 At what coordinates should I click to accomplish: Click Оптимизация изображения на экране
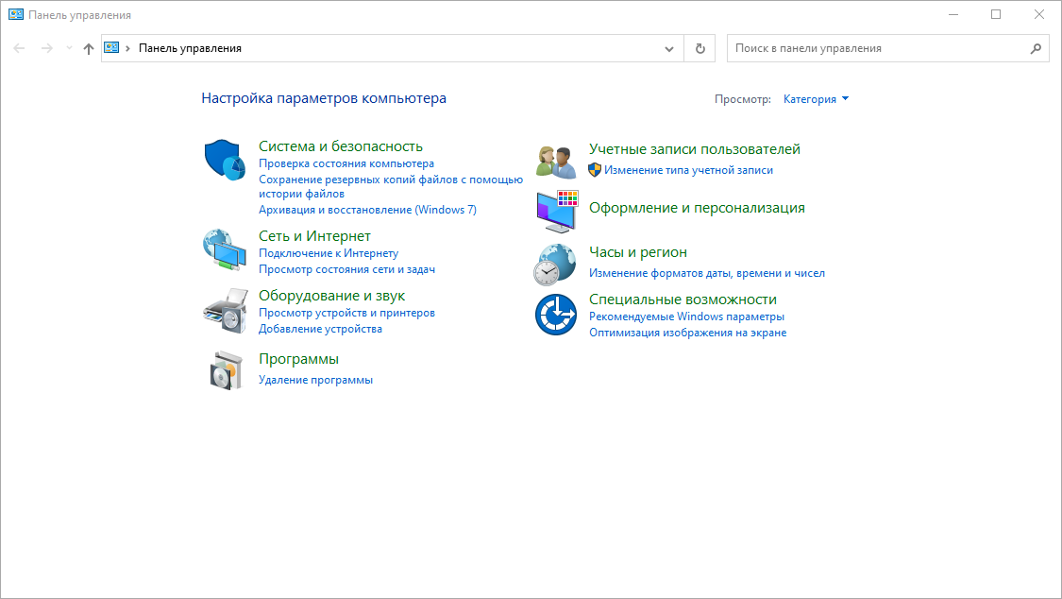(687, 333)
